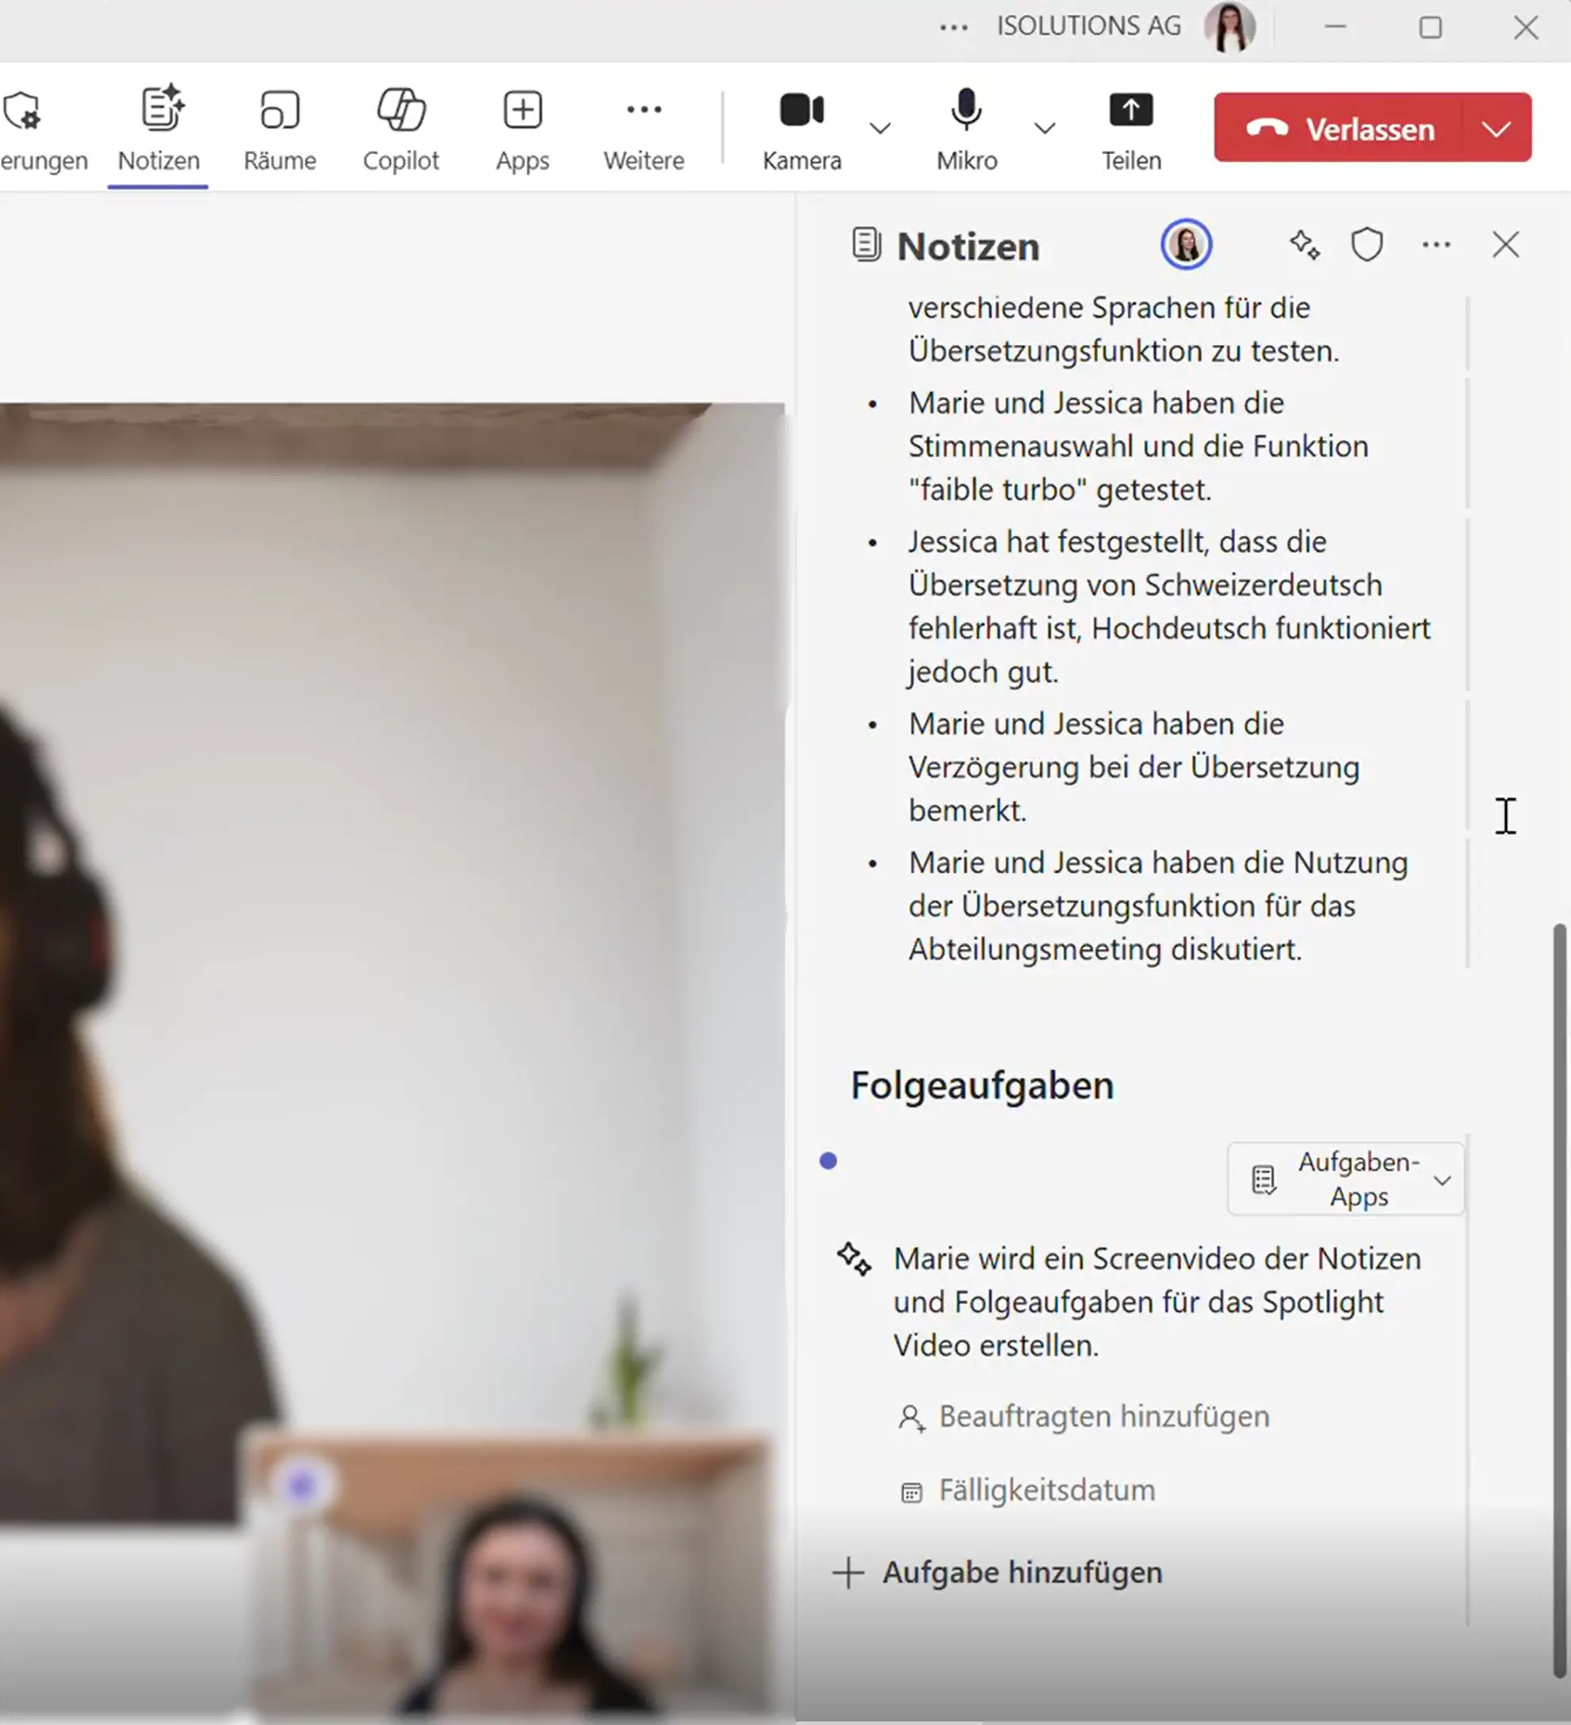Image resolution: width=1571 pixels, height=1725 pixels.
Task: Open the Aufgaben-Apps dropdown
Action: [x=1345, y=1179]
